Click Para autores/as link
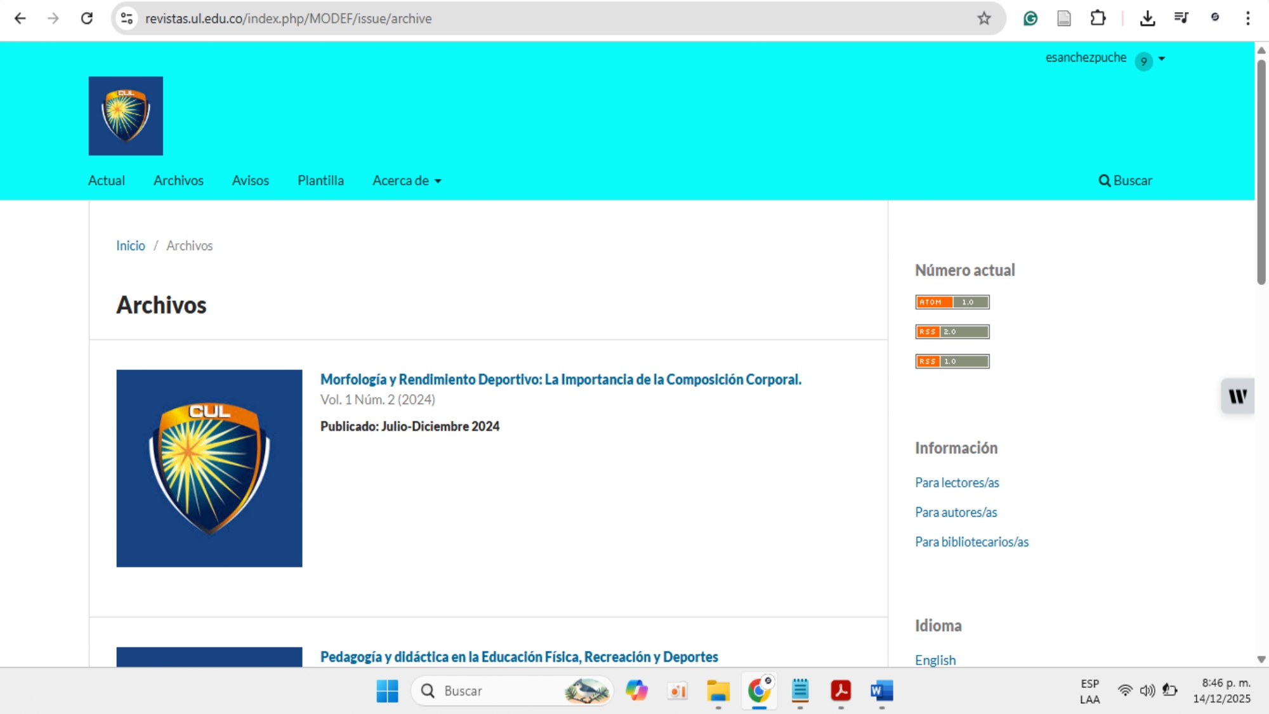Screen dimensions: 1269x714 tap(956, 512)
